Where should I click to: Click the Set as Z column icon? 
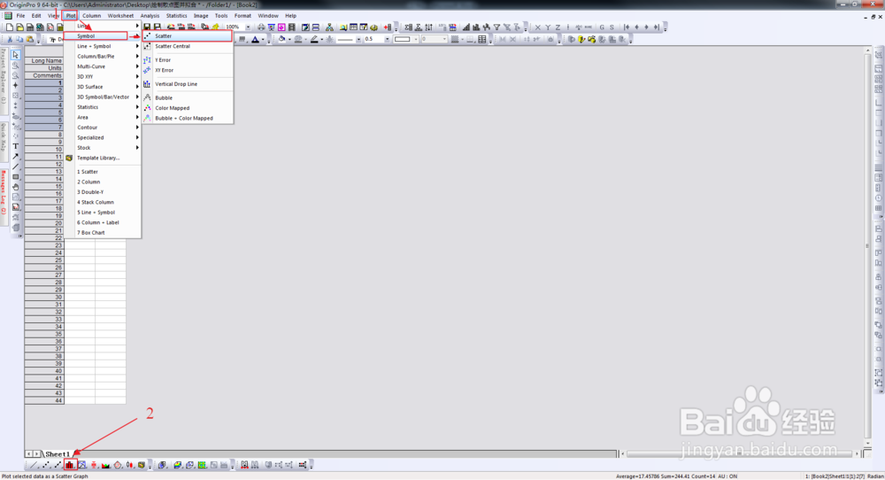pos(558,27)
